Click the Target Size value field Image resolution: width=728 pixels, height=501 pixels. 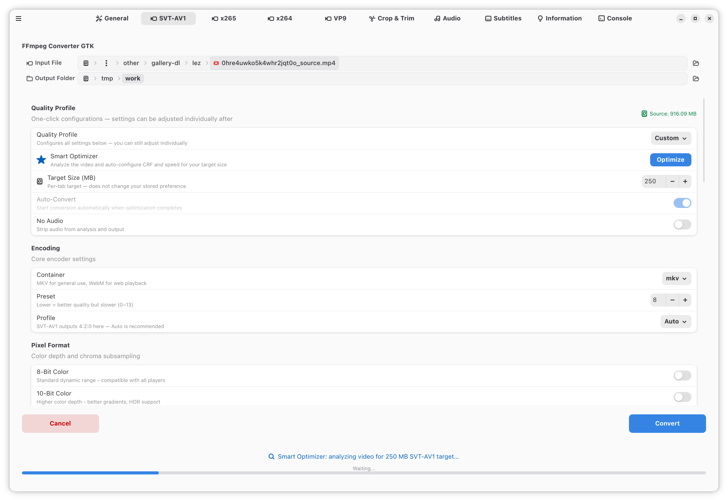pyautogui.click(x=654, y=181)
